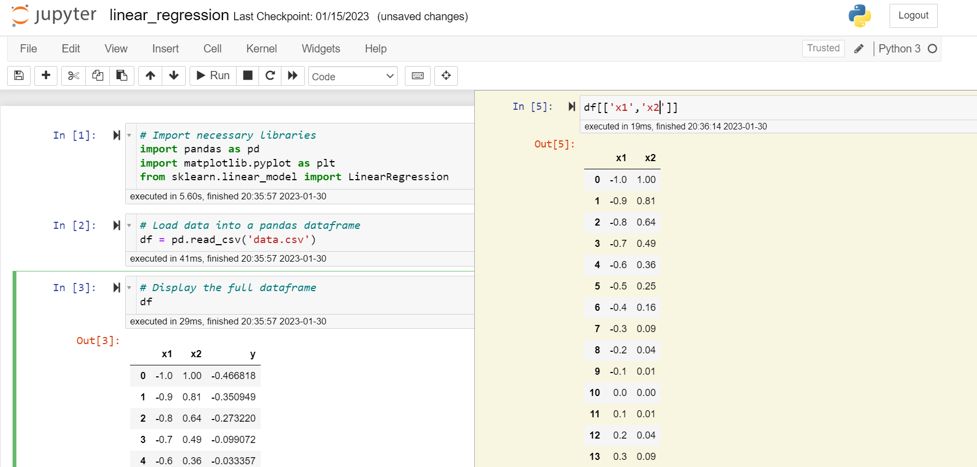
Task: Copy selected cells icon
Action: coord(98,75)
